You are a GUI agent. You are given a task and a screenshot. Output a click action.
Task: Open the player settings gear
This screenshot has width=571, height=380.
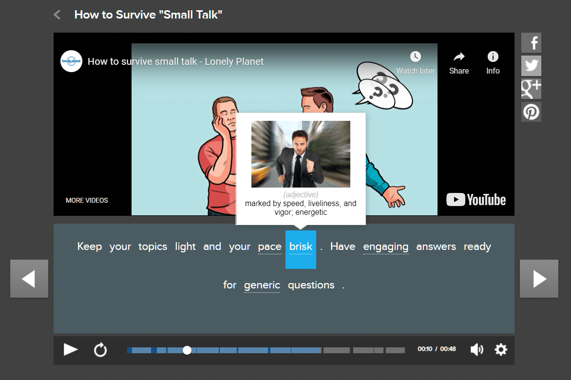click(x=500, y=349)
